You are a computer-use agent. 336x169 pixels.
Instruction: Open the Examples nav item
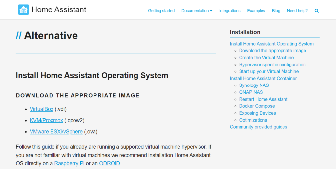click(x=256, y=11)
